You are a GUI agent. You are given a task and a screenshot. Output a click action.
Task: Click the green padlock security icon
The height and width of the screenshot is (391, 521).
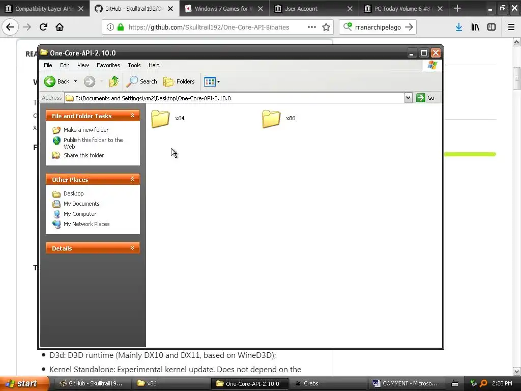click(x=121, y=27)
